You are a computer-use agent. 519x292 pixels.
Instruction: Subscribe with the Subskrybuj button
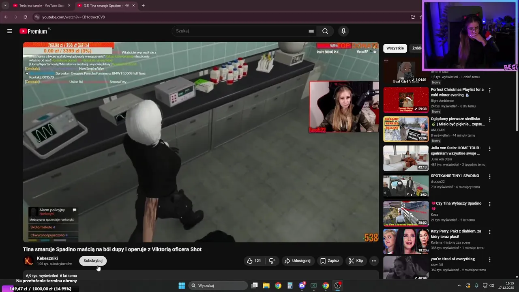point(93,261)
